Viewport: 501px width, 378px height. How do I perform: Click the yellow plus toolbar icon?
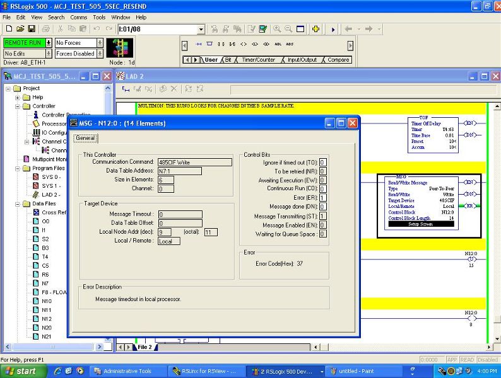tap(315, 29)
